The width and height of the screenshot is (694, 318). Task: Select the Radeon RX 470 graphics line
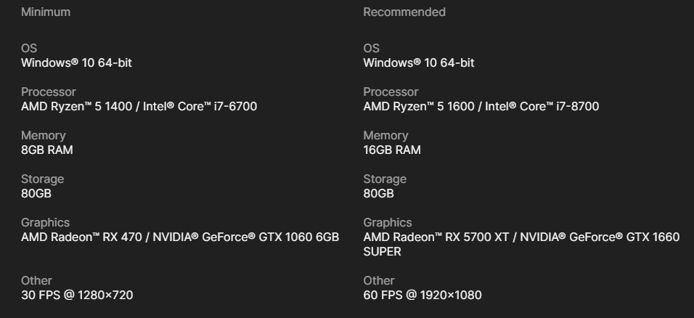click(x=180, y=237)
